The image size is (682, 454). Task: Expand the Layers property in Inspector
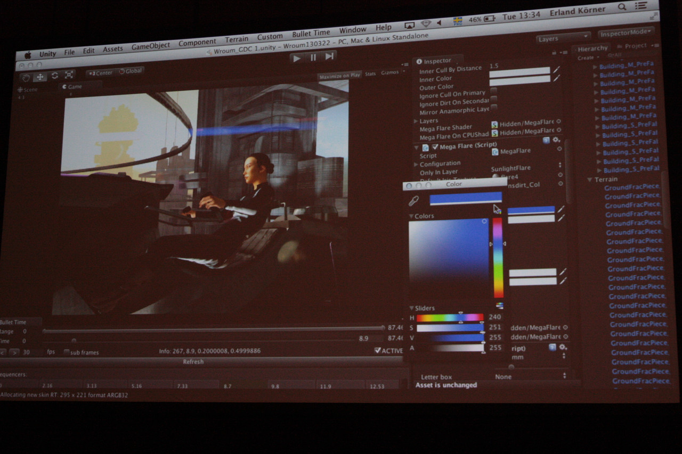(416, 121)
